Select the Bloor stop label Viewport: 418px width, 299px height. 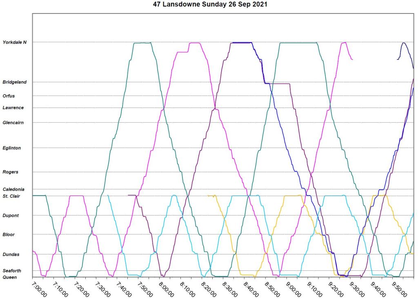[9, 235]
